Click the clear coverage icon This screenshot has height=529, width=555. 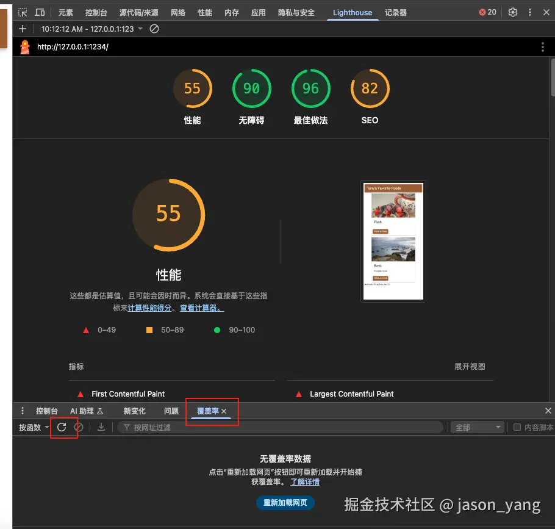coord(79,427)
